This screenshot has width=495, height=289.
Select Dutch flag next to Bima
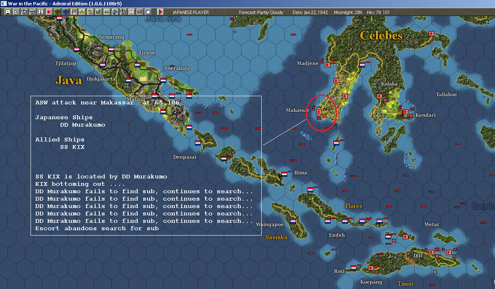(x=284, y=174)
